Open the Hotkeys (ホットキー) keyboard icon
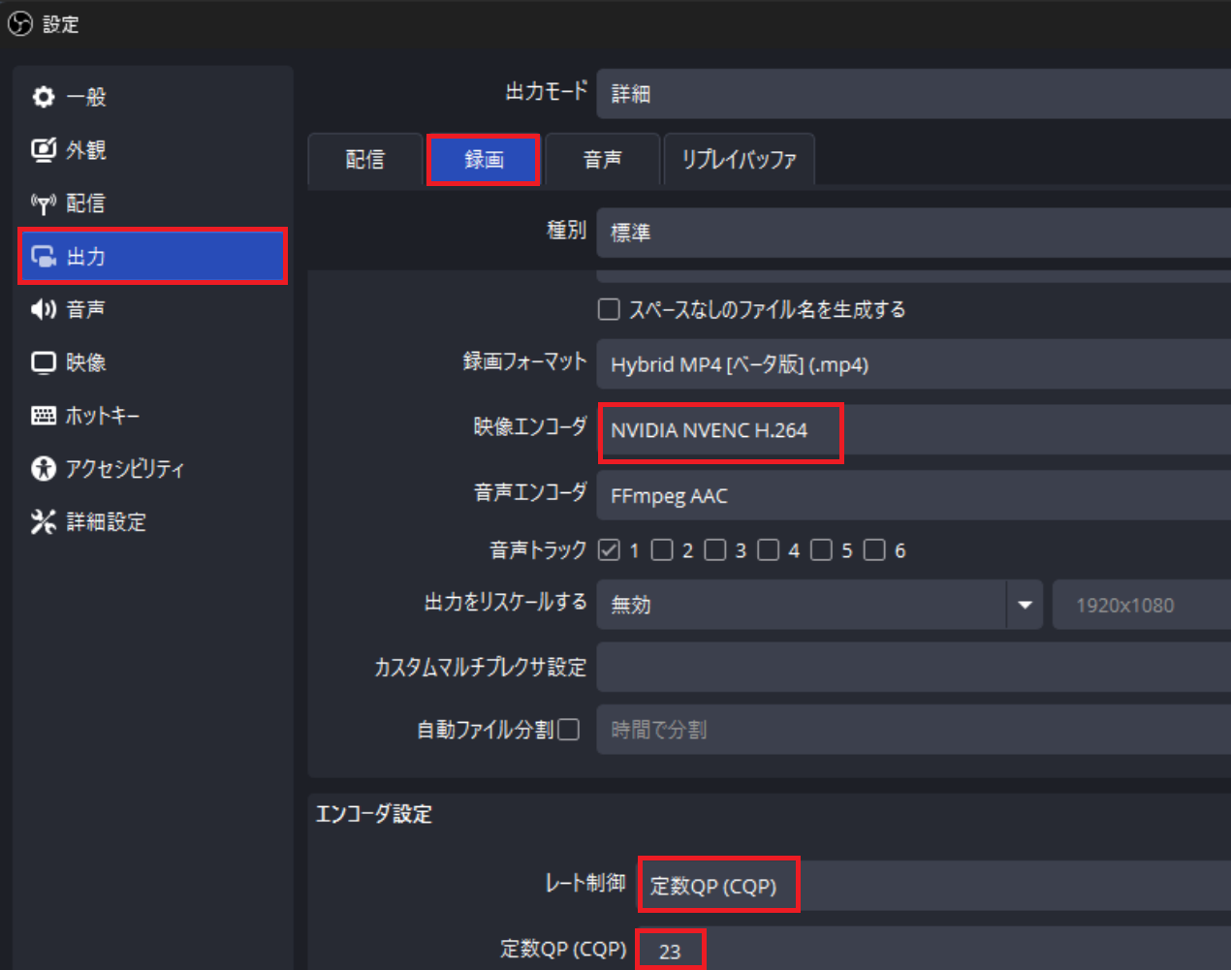The width and height of the screenshot is (1231, 970). coord(44,416)
